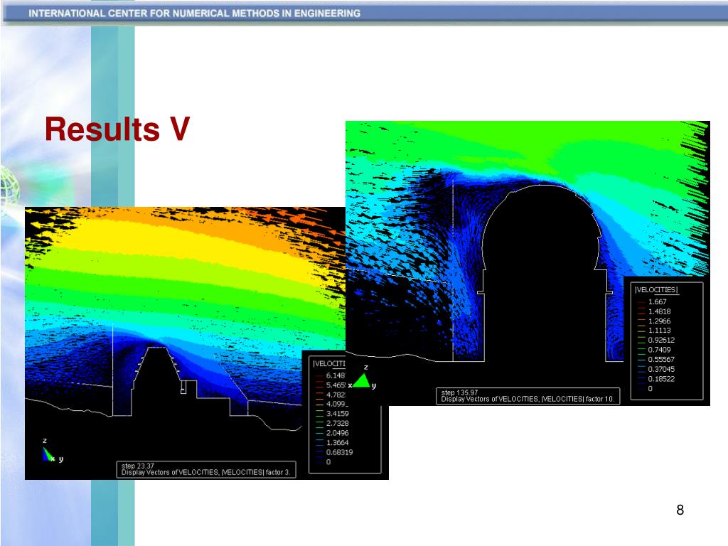Click legend value 0.55567

(x=661, y=359)
